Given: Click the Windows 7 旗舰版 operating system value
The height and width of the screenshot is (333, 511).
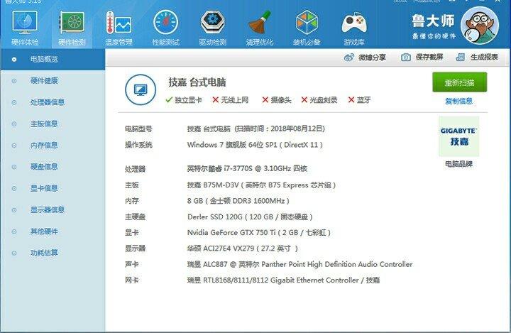Looking at the screenshot, I should tap(255, 145).
